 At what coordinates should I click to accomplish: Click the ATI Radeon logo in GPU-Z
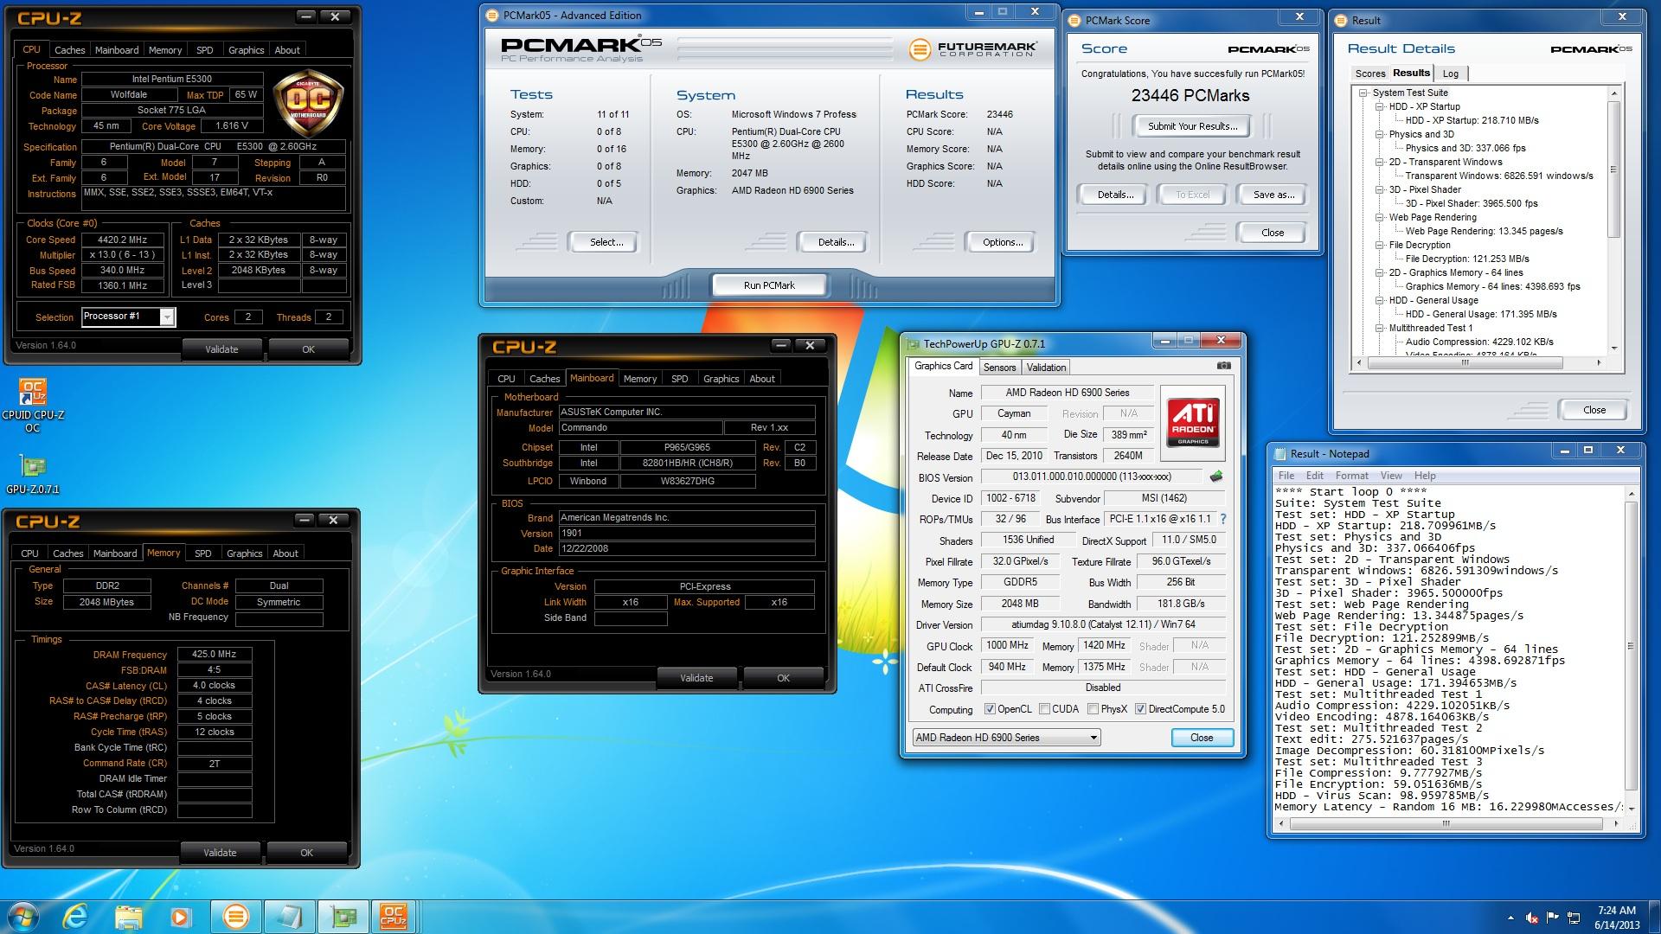(1193, 421)
